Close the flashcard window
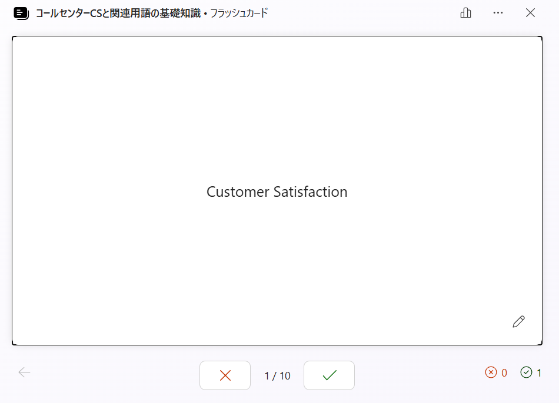The width and height of the screenshot is (559, 403). pyautogui.click(x=530, y=13)
